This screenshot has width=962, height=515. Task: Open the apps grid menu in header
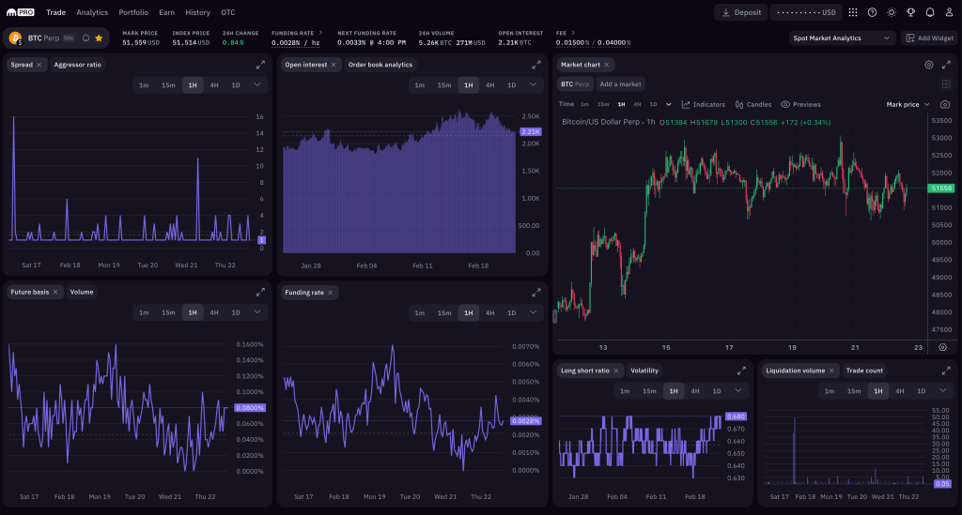(x=852, y=12)
